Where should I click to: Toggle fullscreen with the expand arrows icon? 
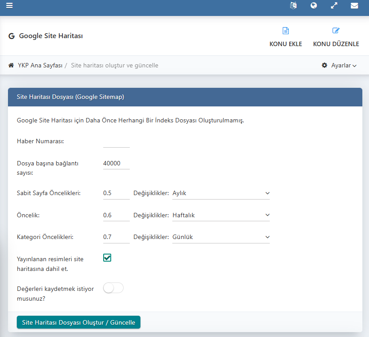click(x=334, y=6)
